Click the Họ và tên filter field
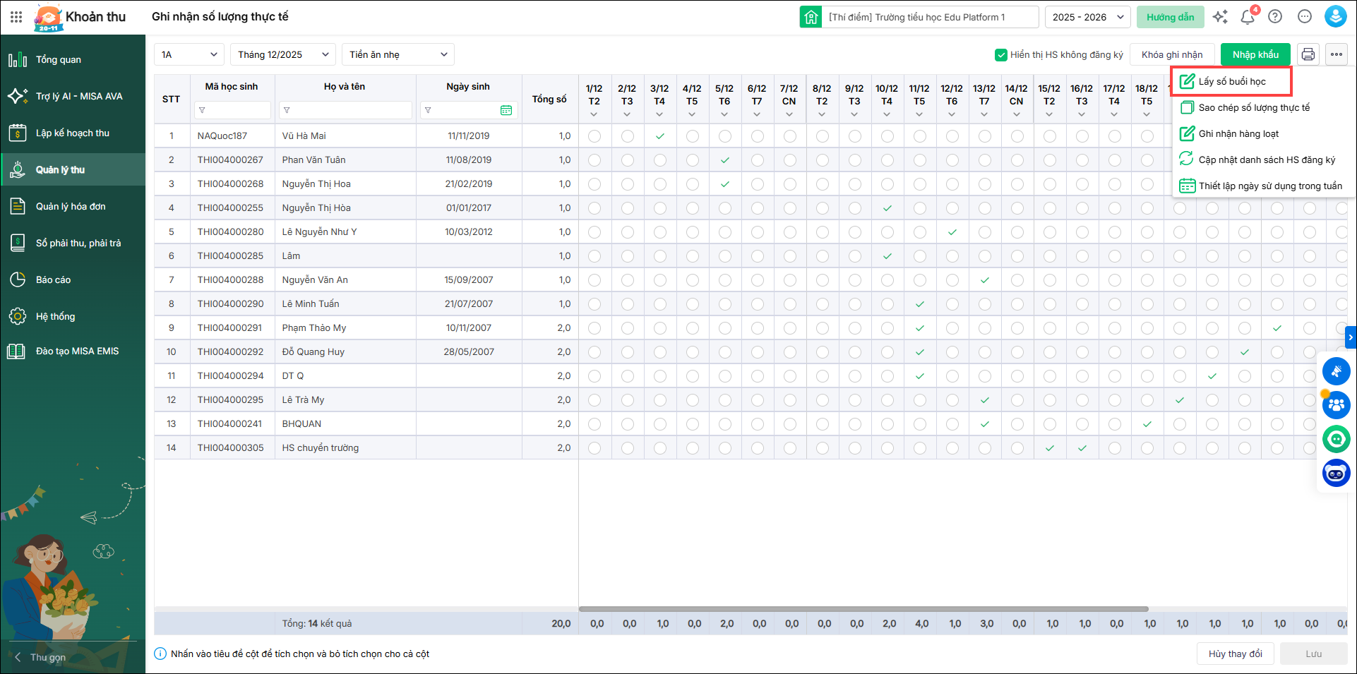The height and width of the screenshot is (674, 1357). click(x=346, y=110)
